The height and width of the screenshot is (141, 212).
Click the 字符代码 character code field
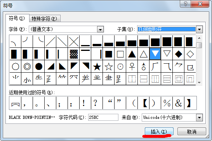coord(103,117)
